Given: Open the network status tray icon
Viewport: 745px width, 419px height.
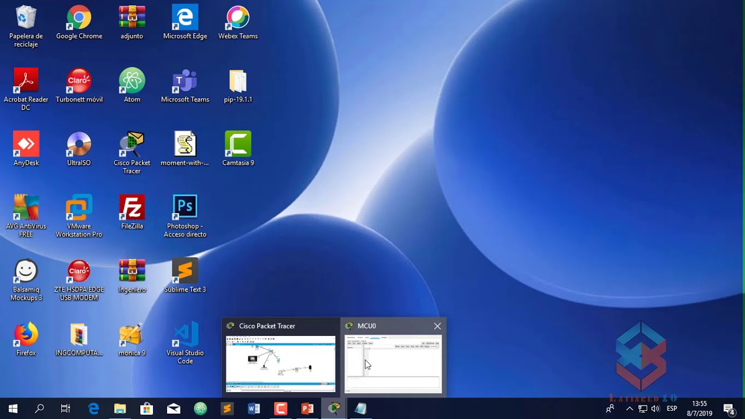Looking at the screenshot, I should tap(643, 409).
